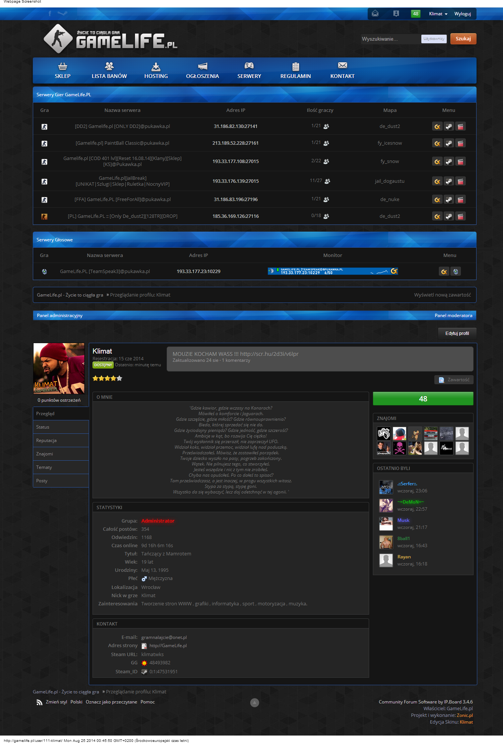The height and width of the screenshot is (743, 503).
Task: Select the Przegląd profile tab
Action: click(x=61, y=414)
